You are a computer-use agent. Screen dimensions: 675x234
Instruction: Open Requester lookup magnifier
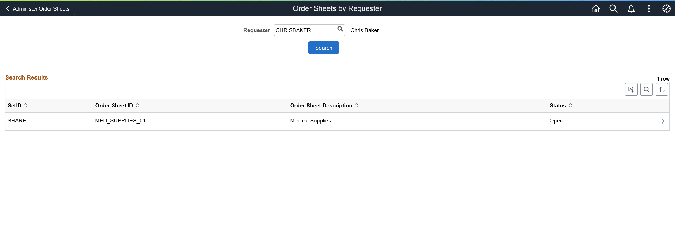pyautogui.click(x=340, y=29)
